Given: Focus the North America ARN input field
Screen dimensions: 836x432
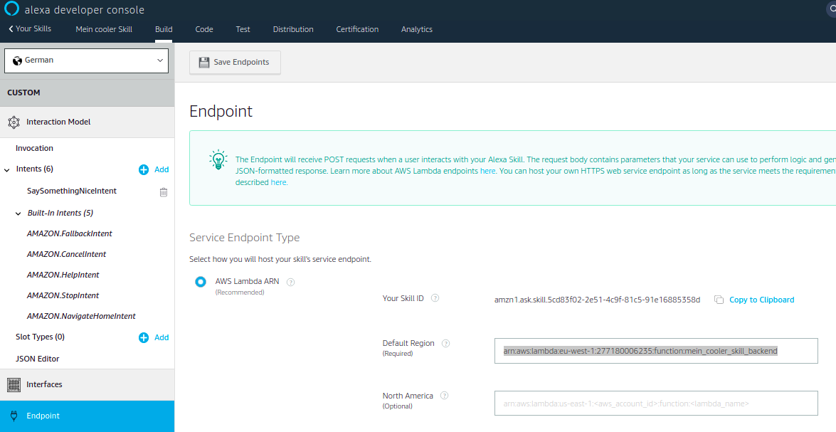Looking at the screenshot, I should pos(656,404).
